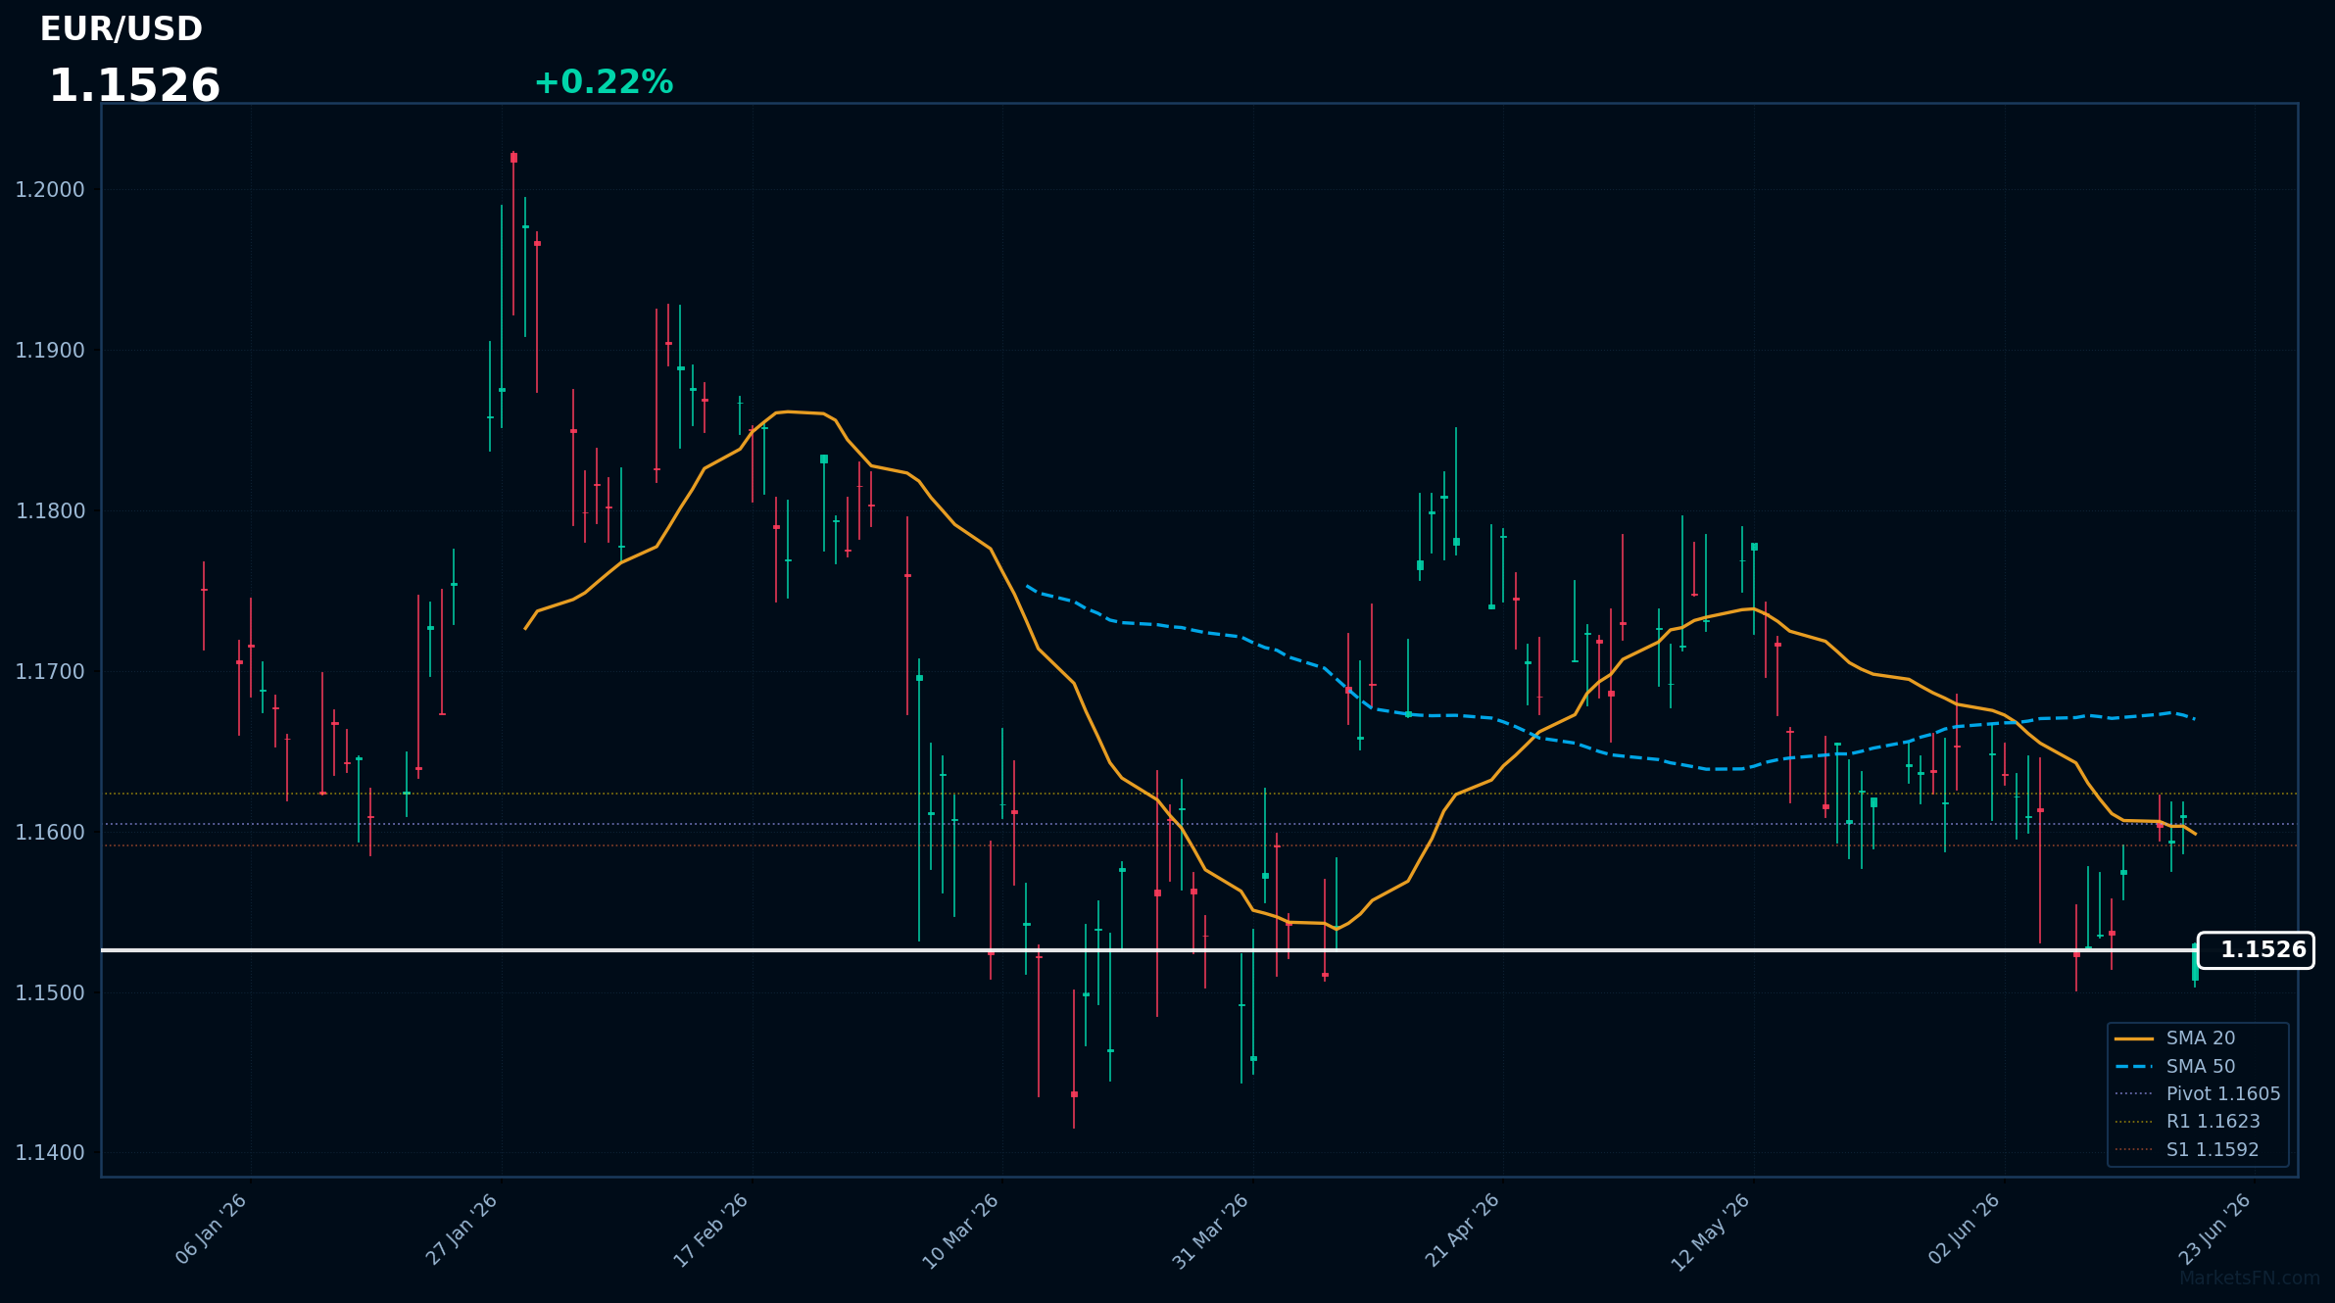Image resolution: width=2335 pixels, height=1303 pixels.
Task: Click the 1.1526 current price tag
Action: 2256,950
